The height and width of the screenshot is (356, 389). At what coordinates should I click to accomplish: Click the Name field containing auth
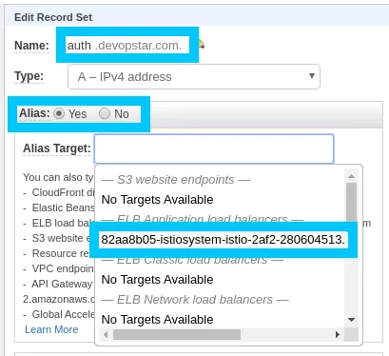click(x=127, y=46)
